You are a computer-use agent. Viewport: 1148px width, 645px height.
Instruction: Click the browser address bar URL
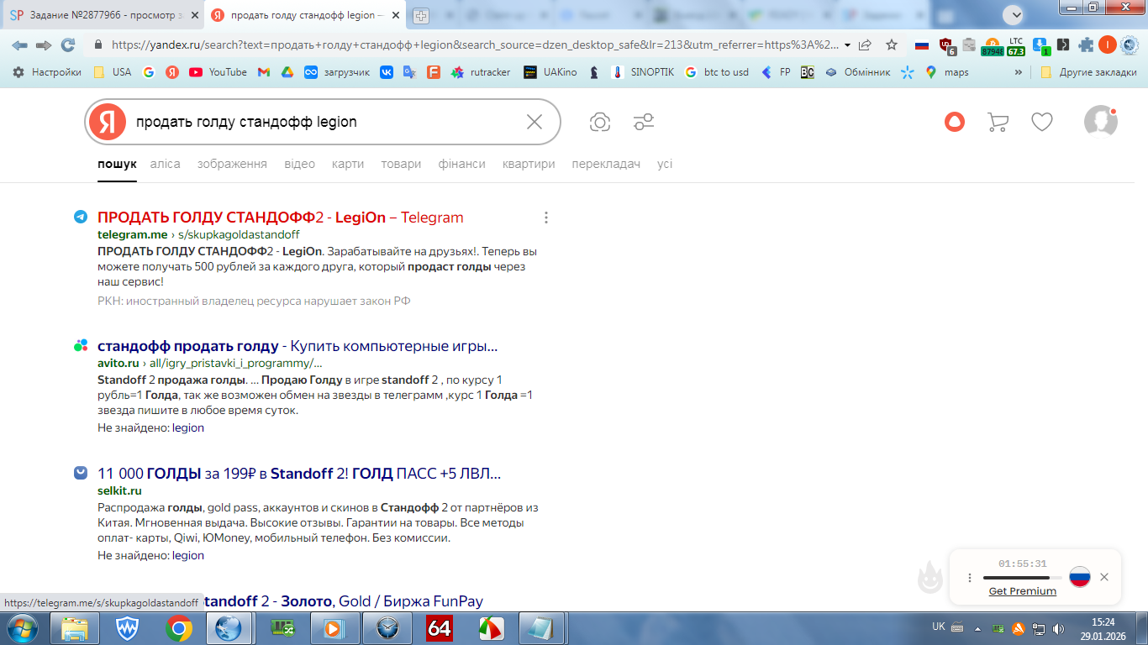pos(475,45)
